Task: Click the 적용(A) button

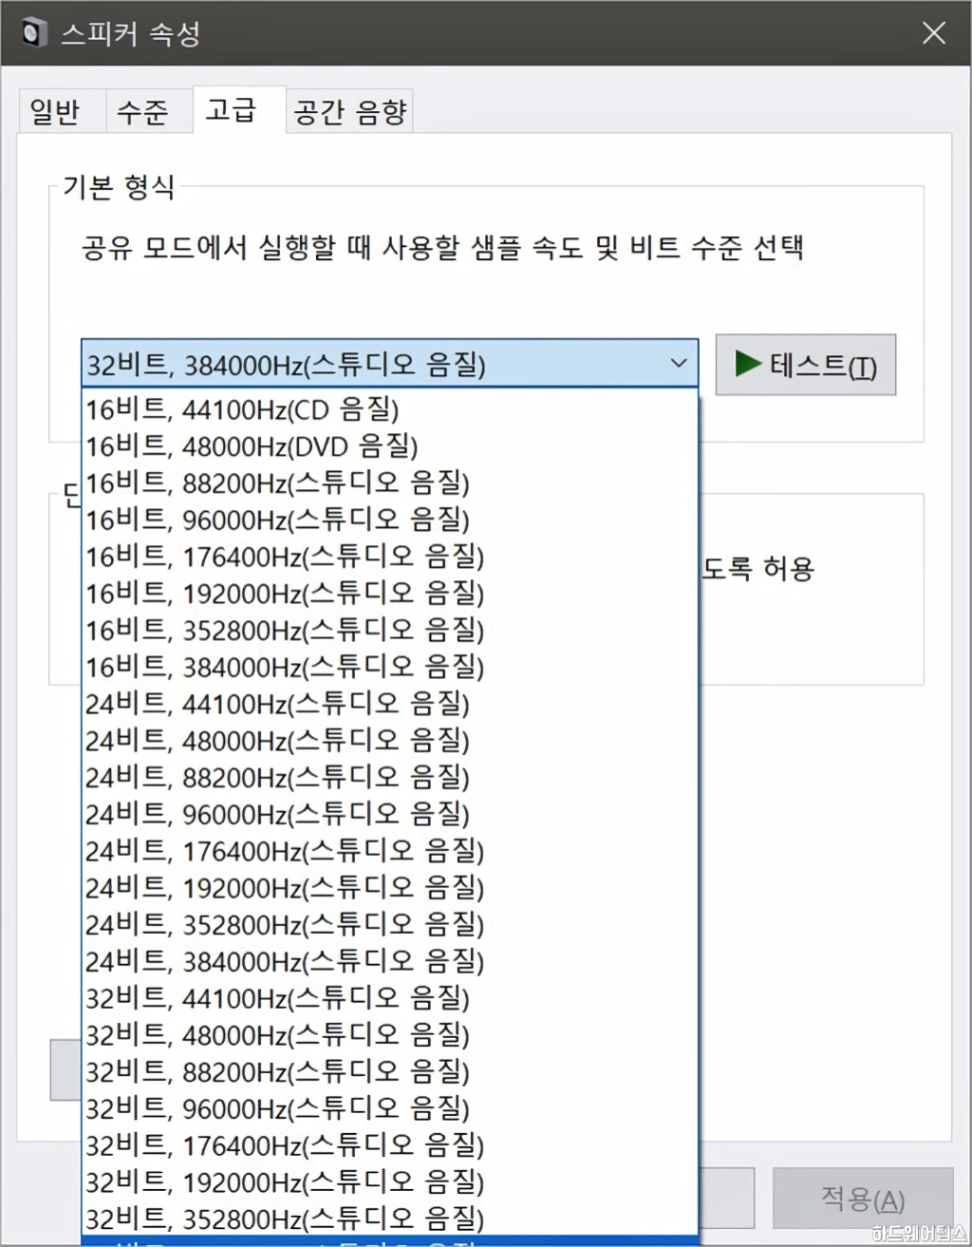Action: pyautogui.click(x=862, y=1199)
